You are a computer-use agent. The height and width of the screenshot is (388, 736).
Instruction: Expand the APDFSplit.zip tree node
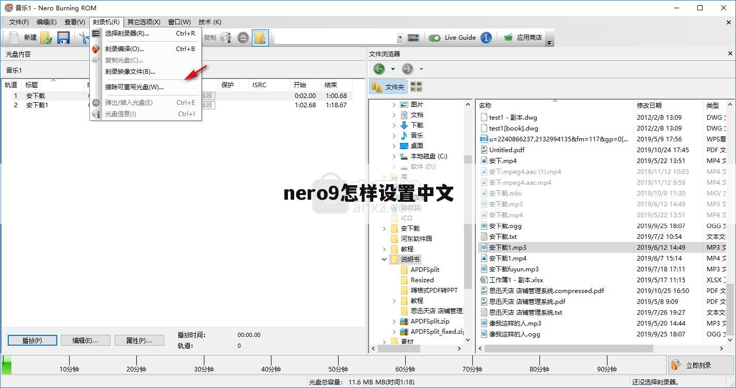pos(394,321)
